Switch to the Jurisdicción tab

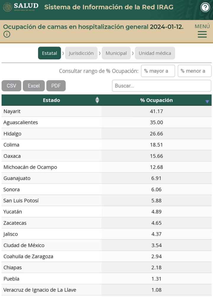coord(81,53)
